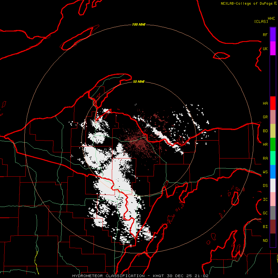This screenshot has width=278, height=278.
Task: Click the [CLAS] units label
Action: tap(261, 22)
